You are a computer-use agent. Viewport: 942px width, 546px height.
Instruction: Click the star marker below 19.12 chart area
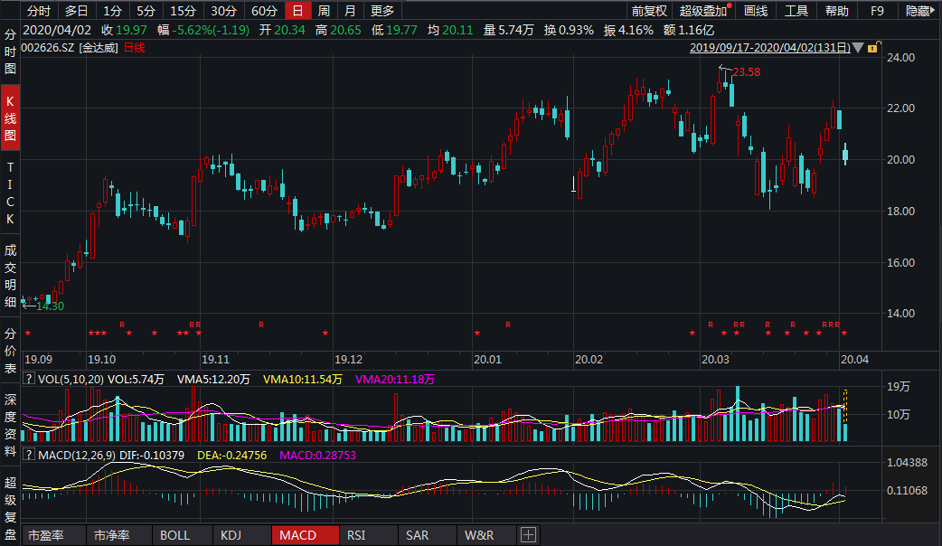[x=325, y=333]
